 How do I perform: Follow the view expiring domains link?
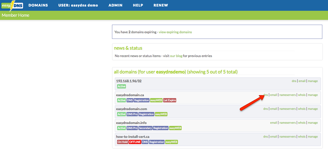coord(175,32)
